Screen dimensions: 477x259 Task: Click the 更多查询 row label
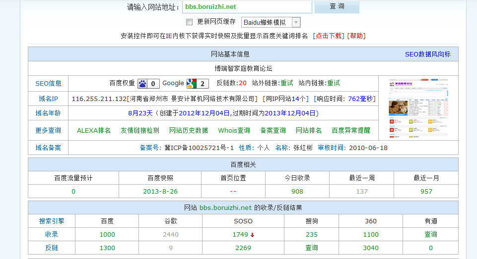48,130
